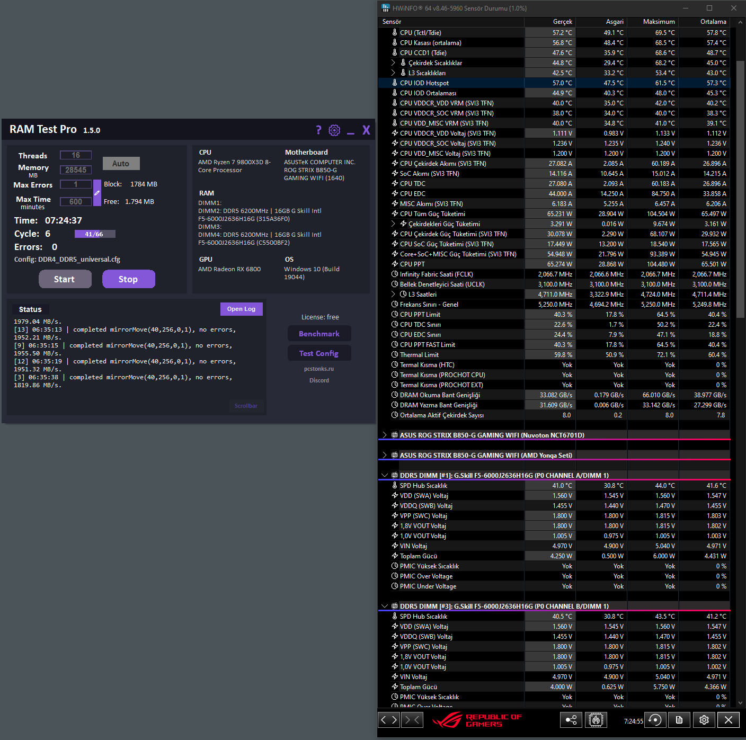Open the Test Config button

tap(319, 353)
